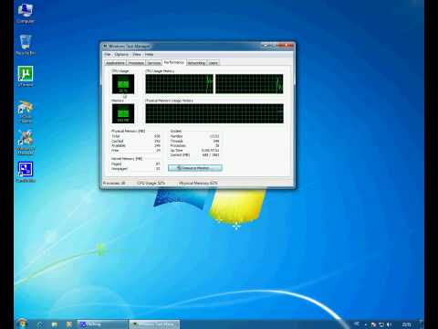Click the Total physical memory value
Screen dimensions: 438x329
pos(157,136)
